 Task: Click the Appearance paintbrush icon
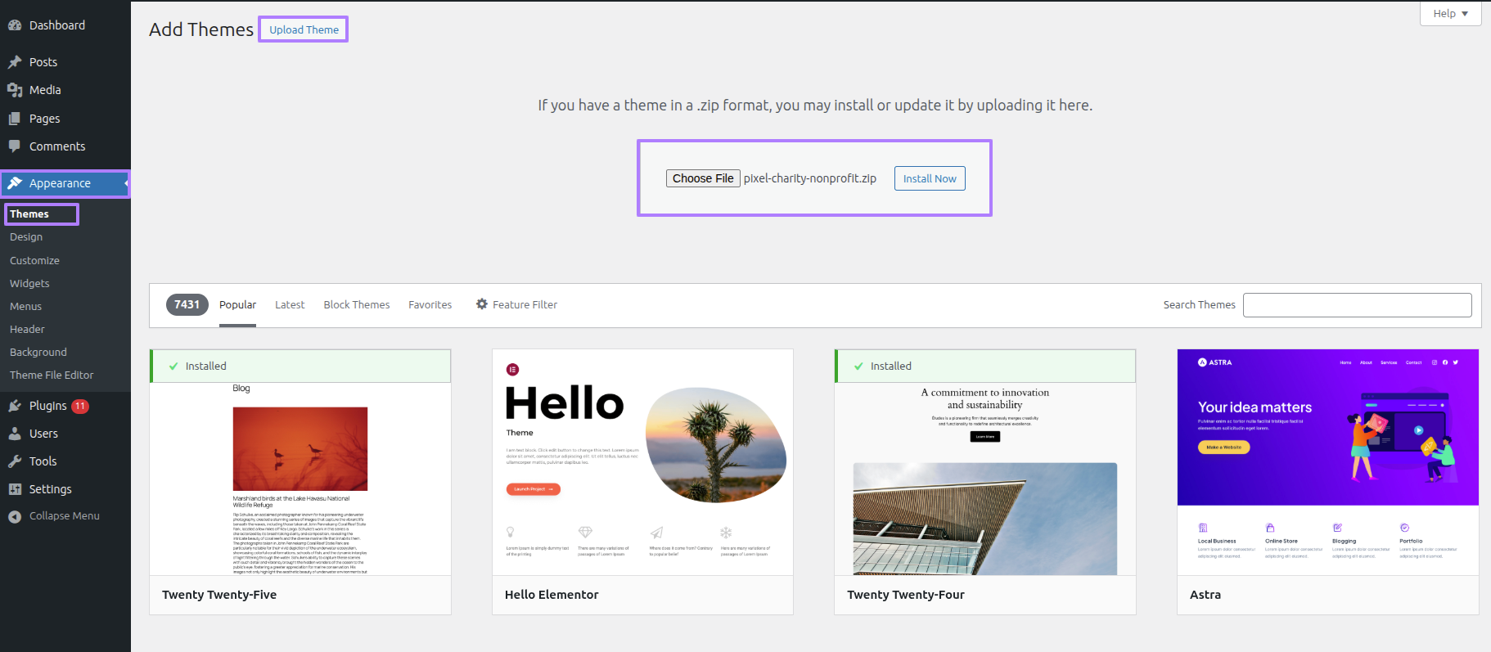pos(15,183)
